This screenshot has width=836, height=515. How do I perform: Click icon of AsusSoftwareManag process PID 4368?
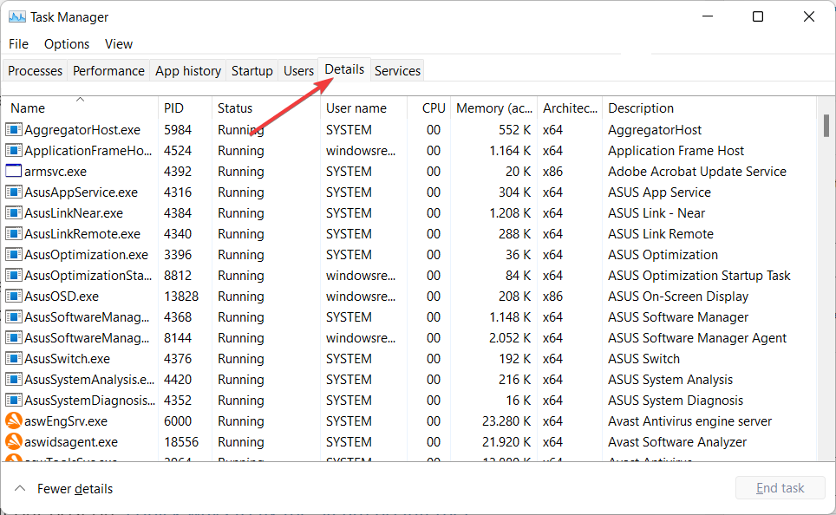pos(14,316)
